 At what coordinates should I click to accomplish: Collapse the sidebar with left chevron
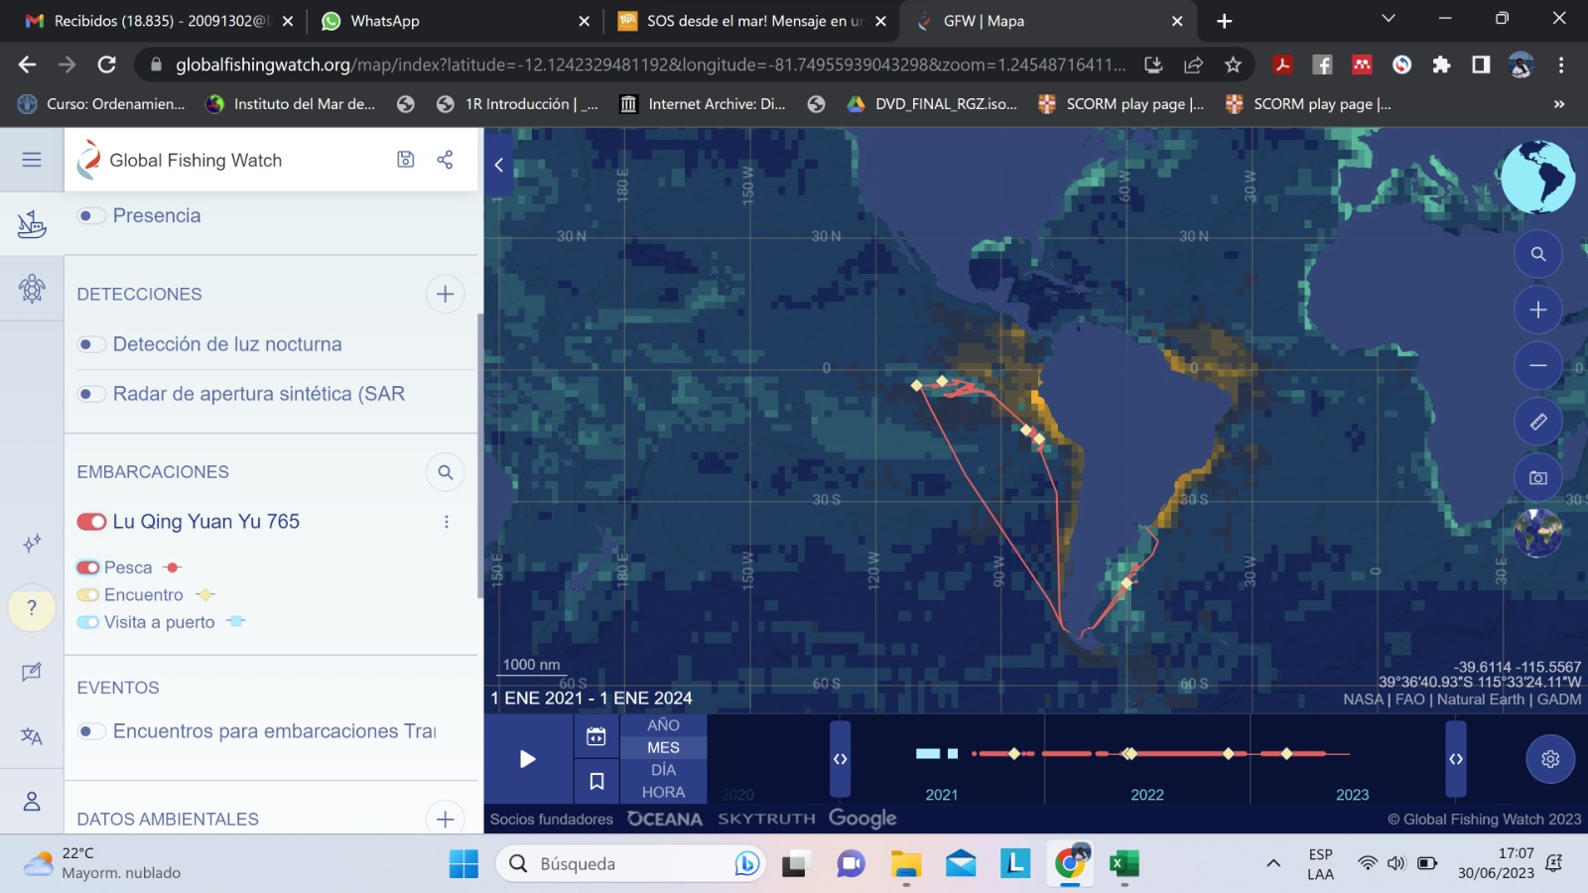tap(499, 166)
